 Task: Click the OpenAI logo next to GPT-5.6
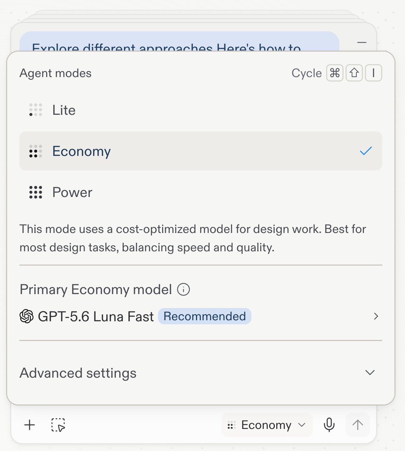coord(27,316)
